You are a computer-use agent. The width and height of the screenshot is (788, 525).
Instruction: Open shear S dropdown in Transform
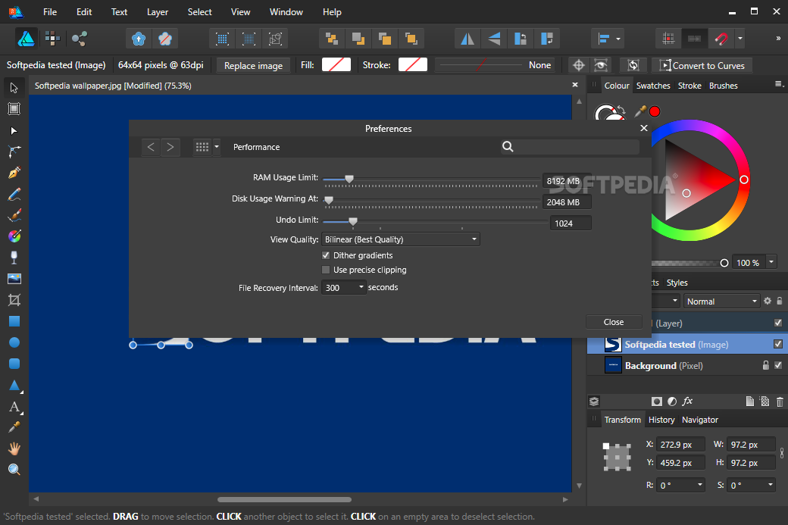click(x=770, y=485)
